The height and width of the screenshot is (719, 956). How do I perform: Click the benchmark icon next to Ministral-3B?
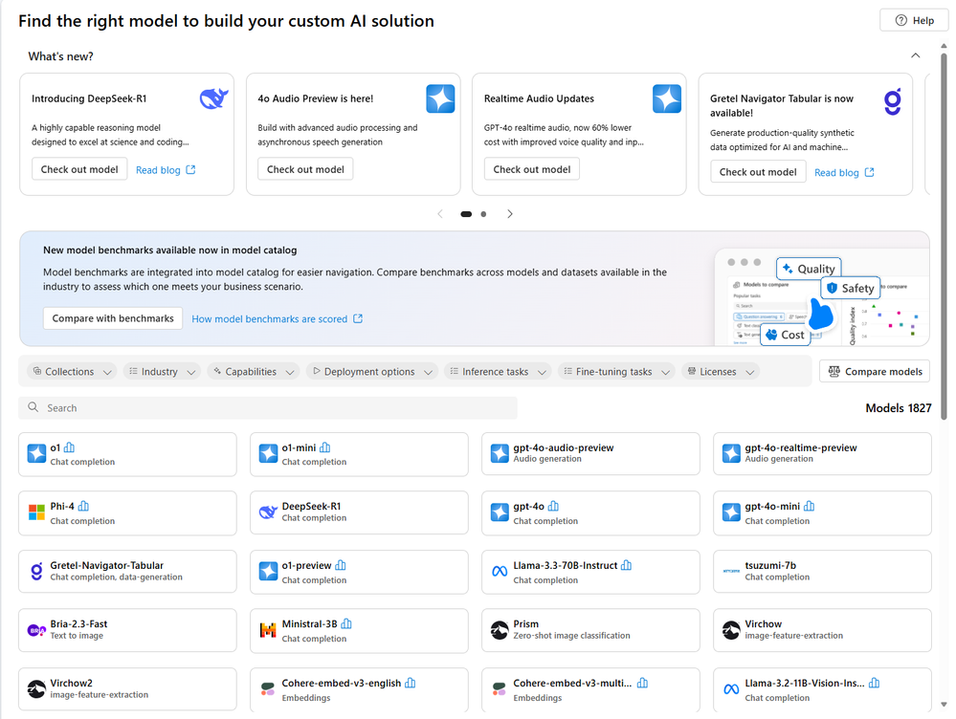(x=346, y=624)
